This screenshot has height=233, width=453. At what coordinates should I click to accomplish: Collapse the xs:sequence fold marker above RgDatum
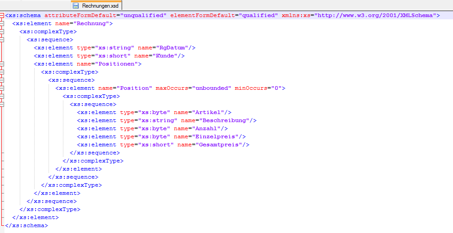pyautogui.click(x=2, y=40)
